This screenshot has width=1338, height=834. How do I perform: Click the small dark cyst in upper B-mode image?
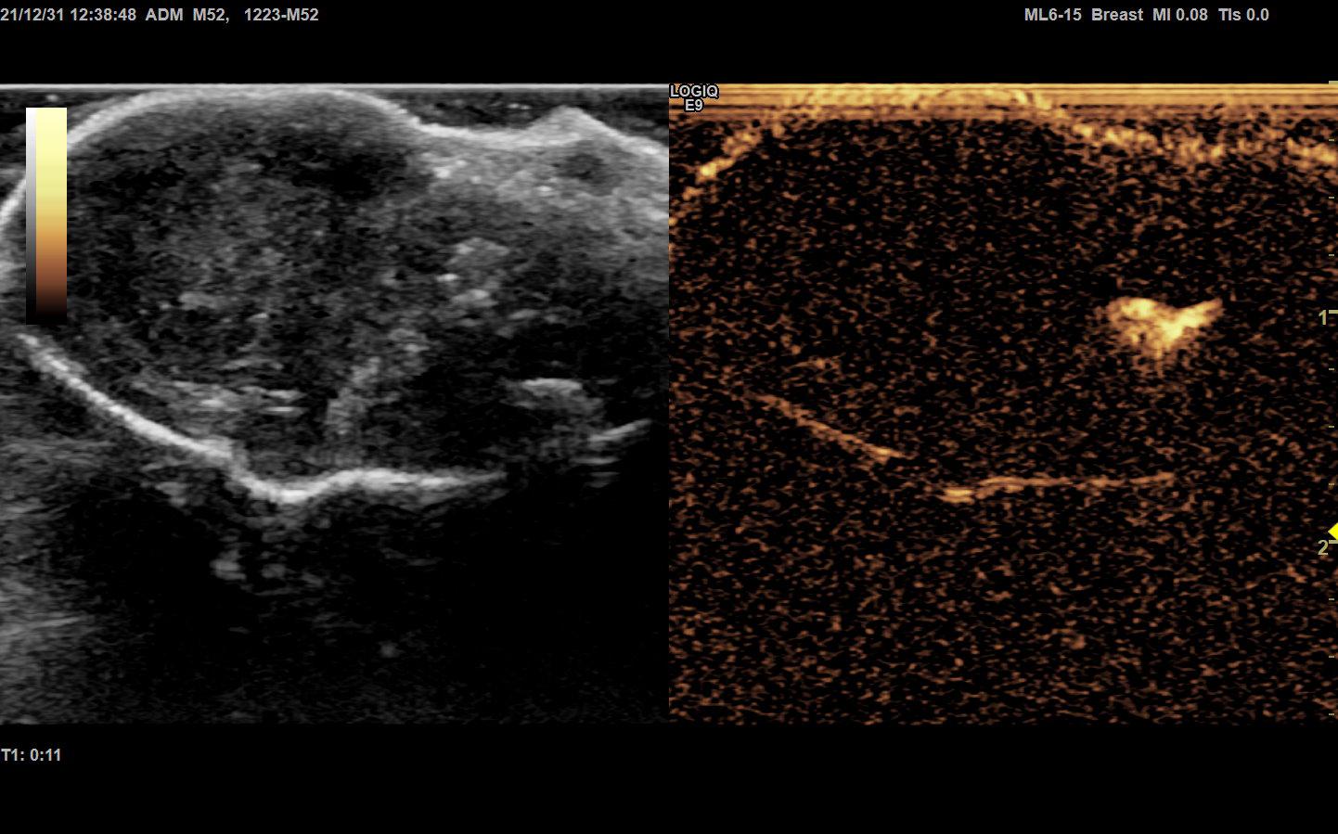[x=584, y=166]
